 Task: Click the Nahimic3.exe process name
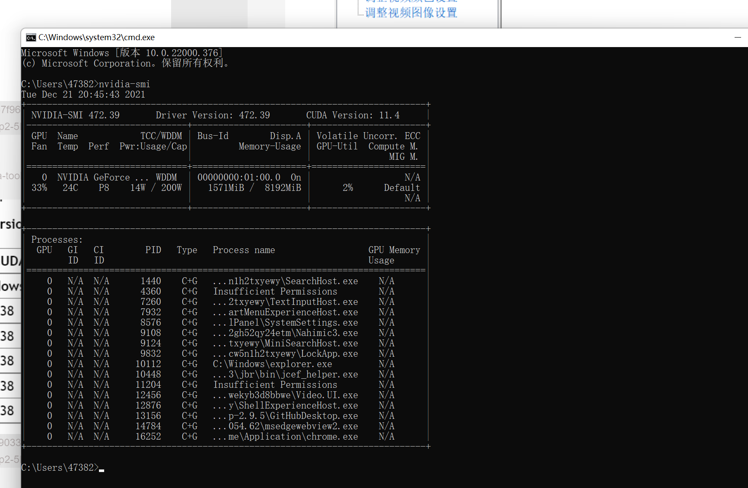tap(285, 333)
